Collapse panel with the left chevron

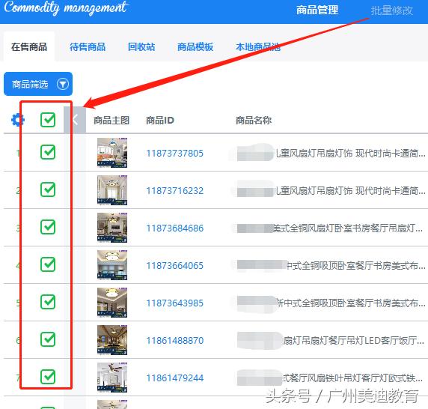(x=75, y=120)
